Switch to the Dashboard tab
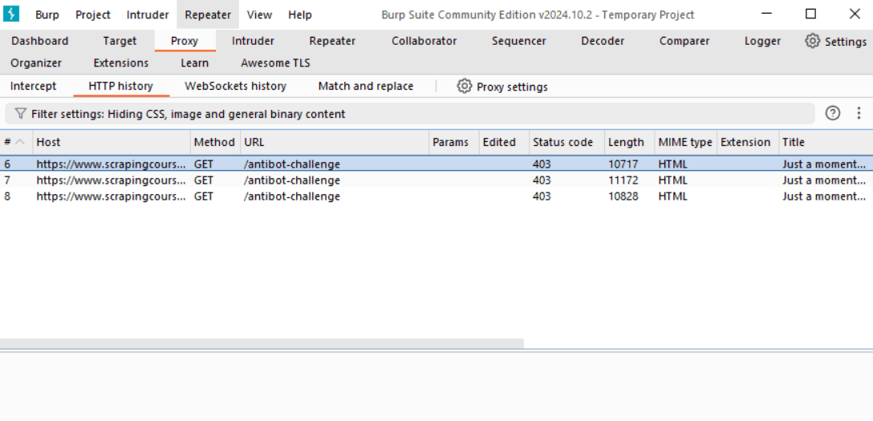This screenshot has height=421, width=873. [39, 41]
